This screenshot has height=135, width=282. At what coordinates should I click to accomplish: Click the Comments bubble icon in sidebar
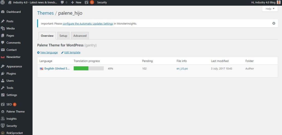[3, 43]
